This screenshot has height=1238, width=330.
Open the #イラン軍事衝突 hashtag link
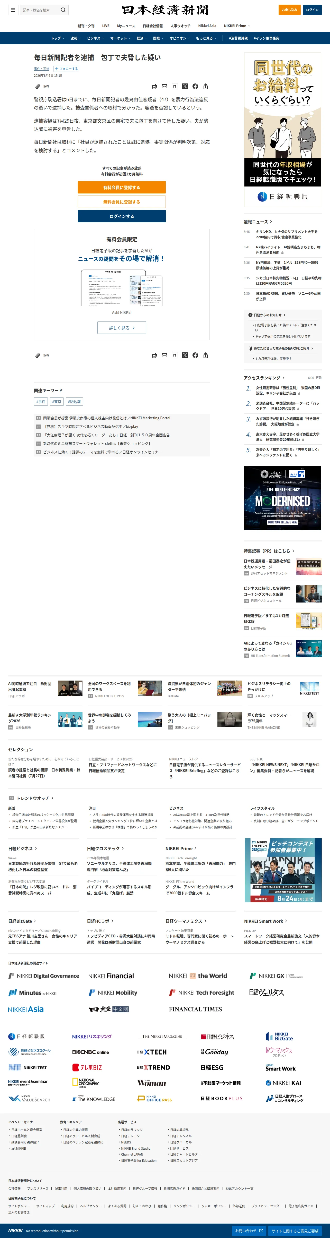[x=266, y=38]
